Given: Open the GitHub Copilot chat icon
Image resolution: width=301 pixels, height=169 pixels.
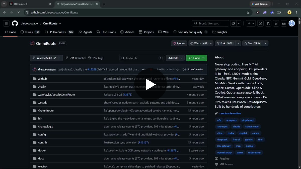Looking at the screenshot, I should click(233, 24).
